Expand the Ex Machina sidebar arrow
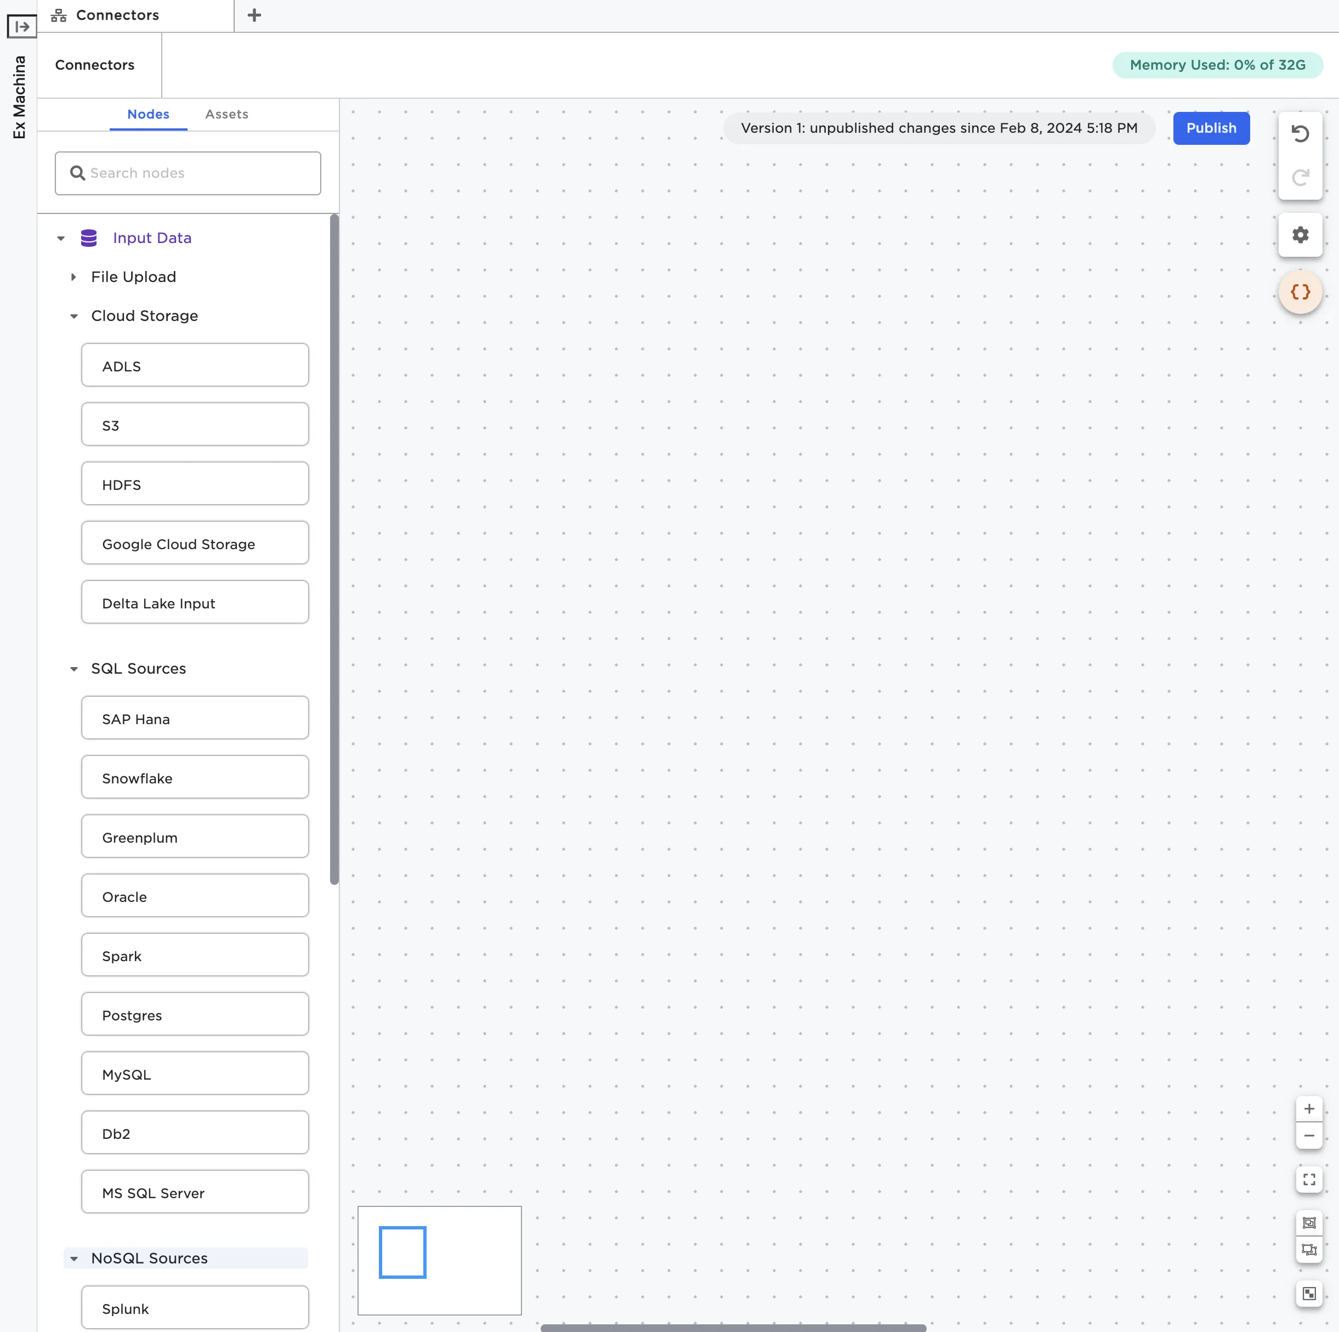 (x=21, y=26)
